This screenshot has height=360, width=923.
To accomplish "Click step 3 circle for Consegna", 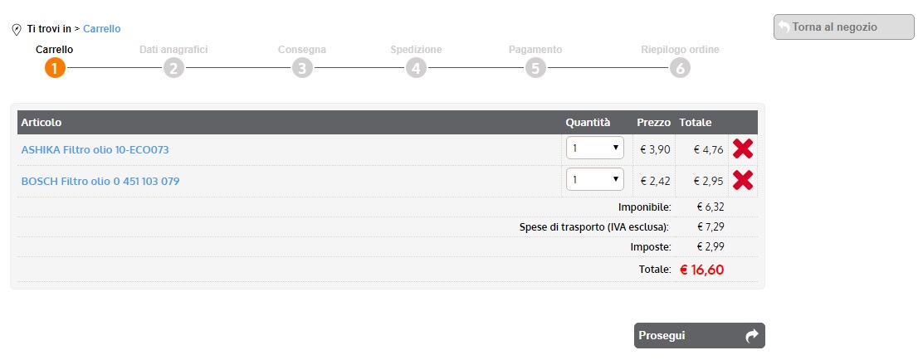I will [x=302, y=68].
